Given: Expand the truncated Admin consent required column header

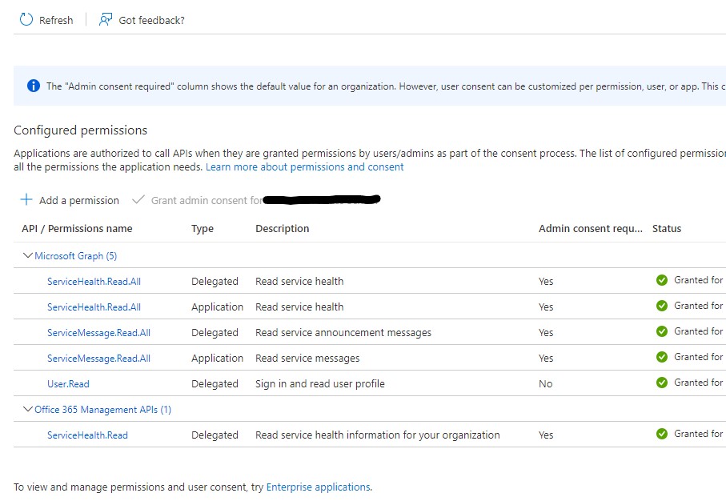Looking at the screenshot, I should click(x=590, y=228).
